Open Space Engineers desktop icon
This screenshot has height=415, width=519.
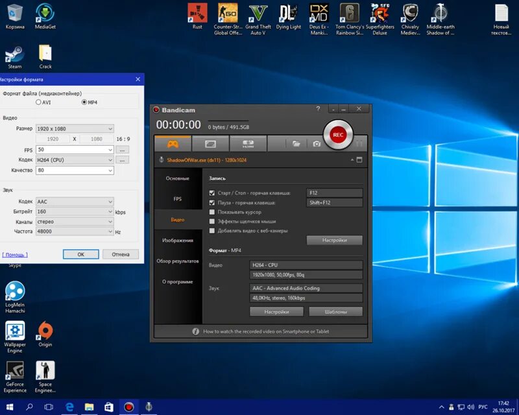coord(45,377)
